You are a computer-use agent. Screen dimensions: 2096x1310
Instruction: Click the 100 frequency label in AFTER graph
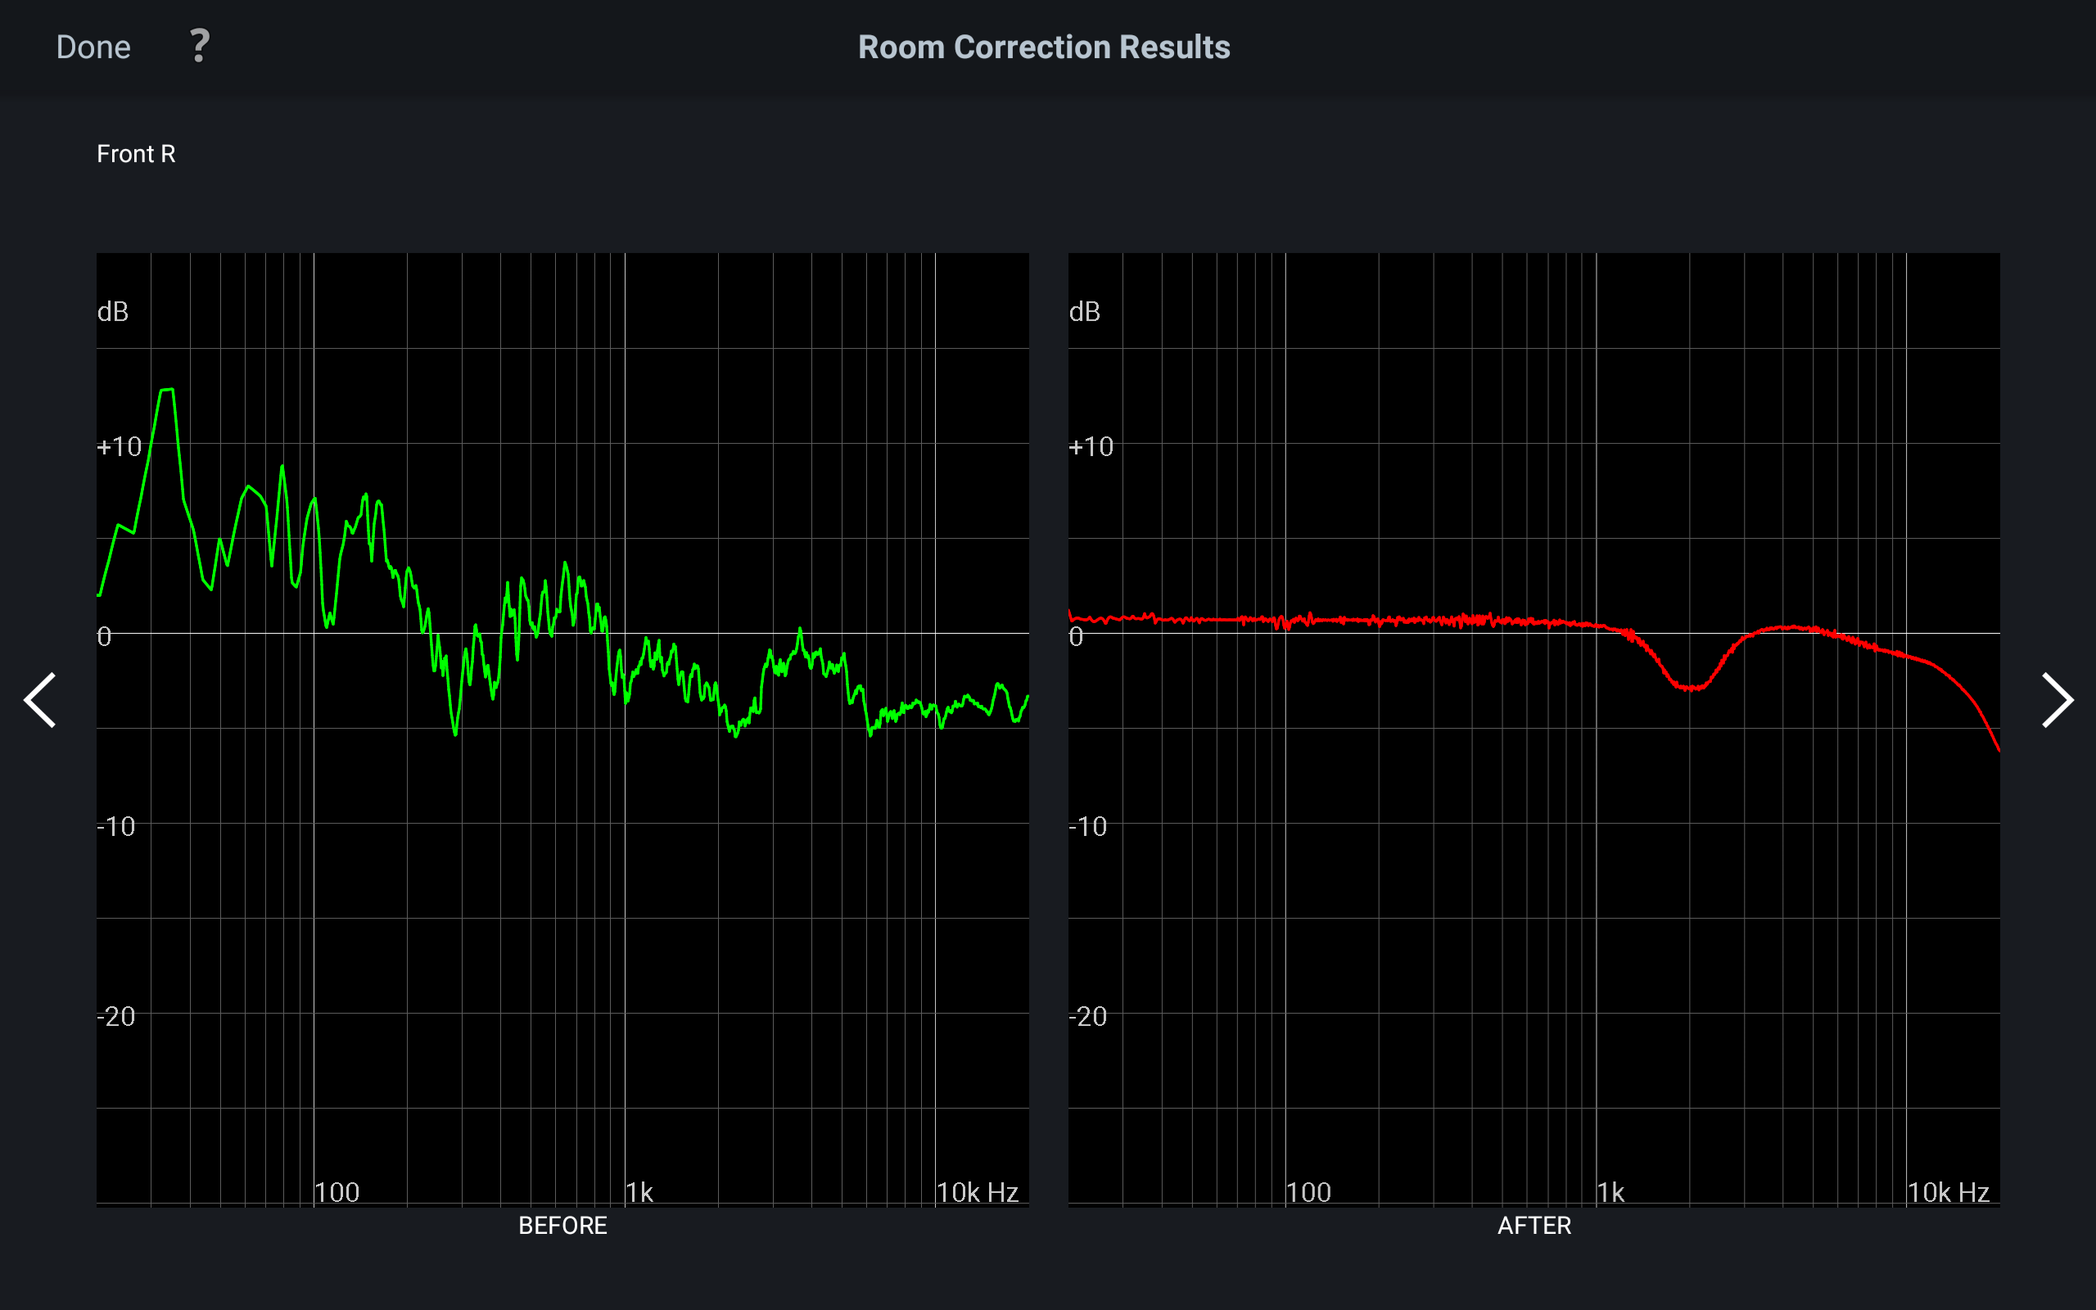pos(1308,1192)
